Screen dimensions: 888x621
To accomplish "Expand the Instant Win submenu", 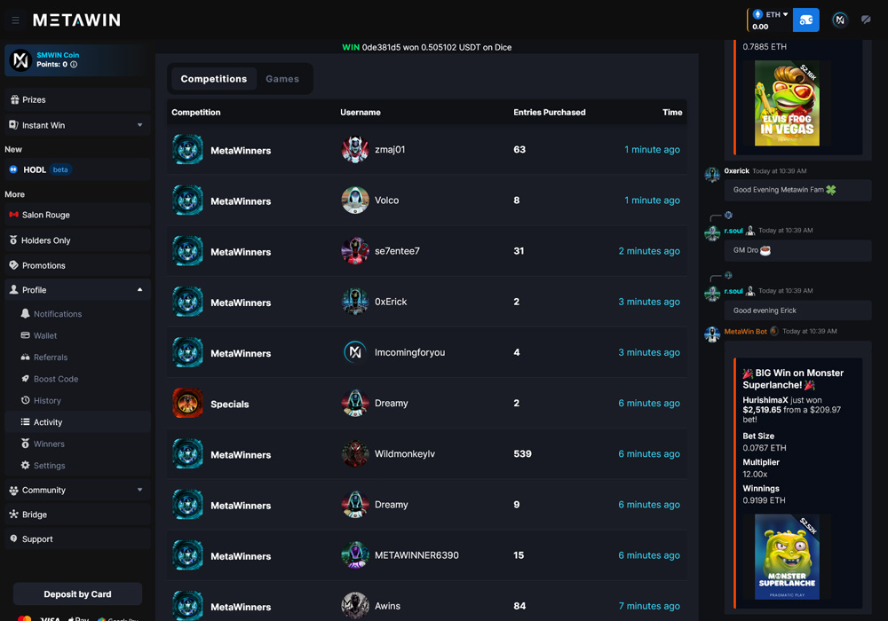I will 139,125.
